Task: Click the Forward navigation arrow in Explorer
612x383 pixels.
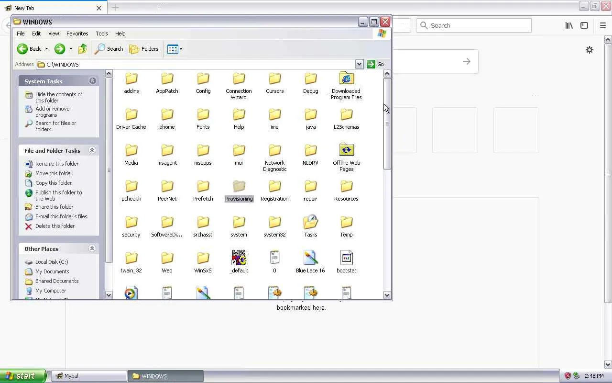Action: [59, 49]
